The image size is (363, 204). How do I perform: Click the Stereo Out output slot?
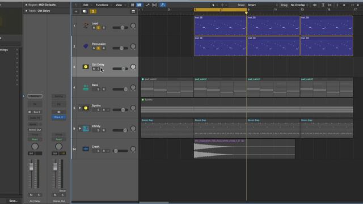(x=35, y=130)
